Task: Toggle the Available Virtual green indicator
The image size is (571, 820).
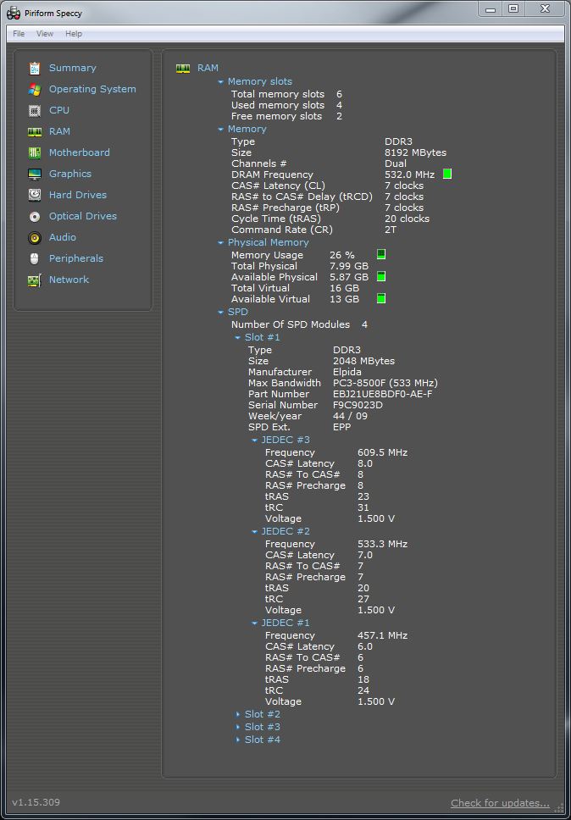Action: 381,299
